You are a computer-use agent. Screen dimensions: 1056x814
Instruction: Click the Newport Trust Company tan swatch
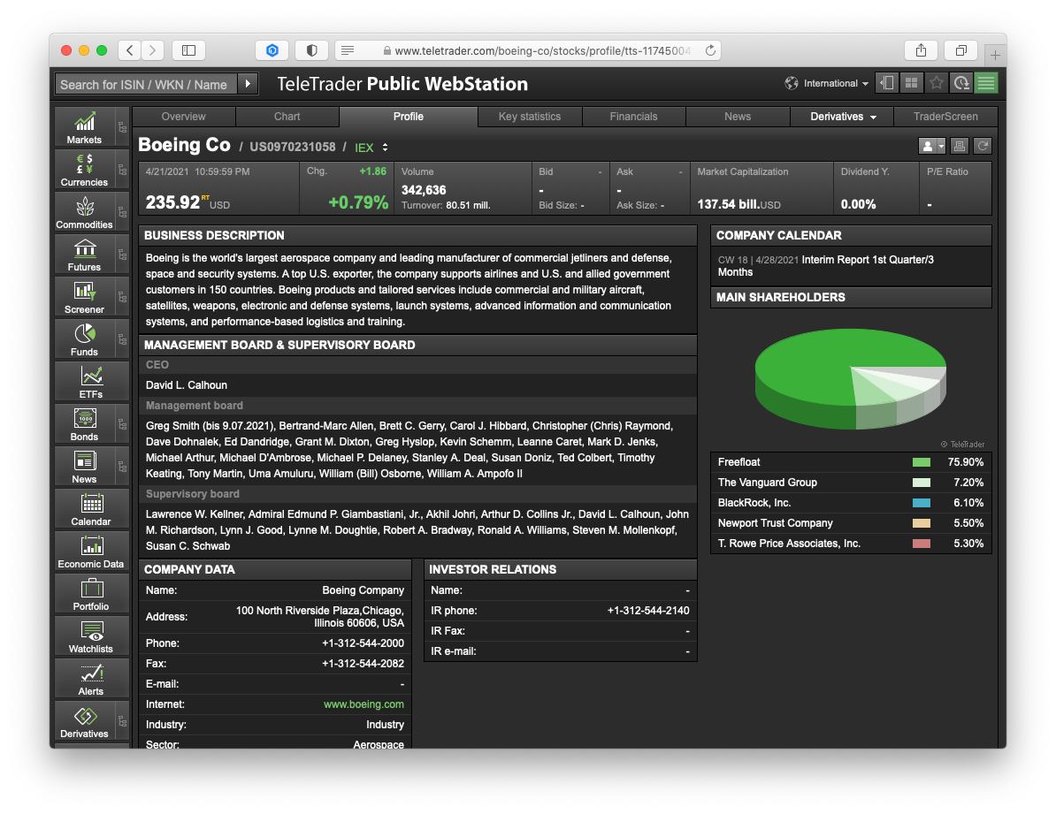coord(922,523)
